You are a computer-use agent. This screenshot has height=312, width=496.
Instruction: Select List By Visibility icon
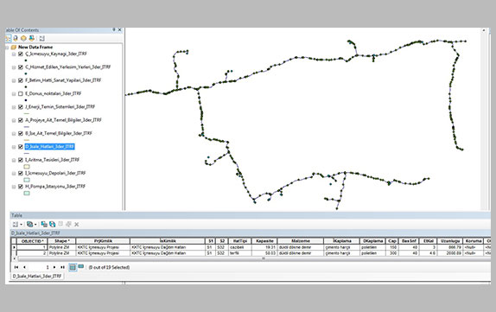(23, 38)
